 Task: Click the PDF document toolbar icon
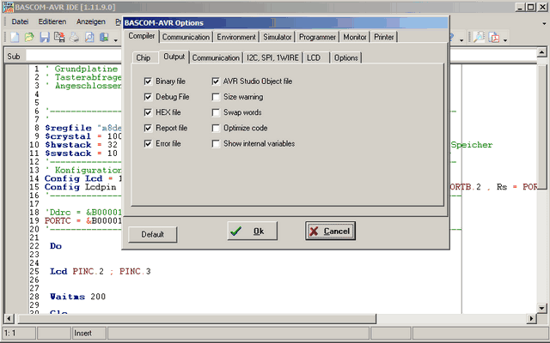click(x=494, y=37)
